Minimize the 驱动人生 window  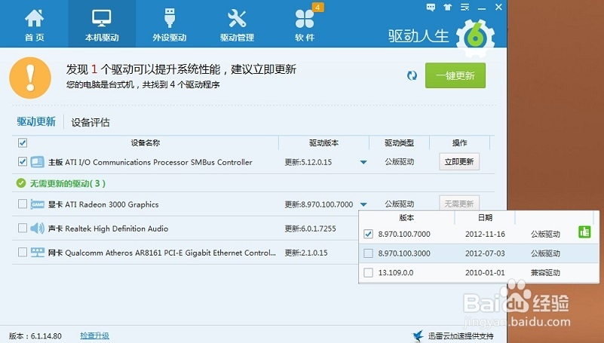click(482, 8)
